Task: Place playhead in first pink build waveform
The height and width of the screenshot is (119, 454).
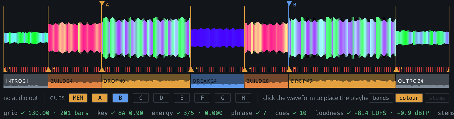Action: point(75,37)
